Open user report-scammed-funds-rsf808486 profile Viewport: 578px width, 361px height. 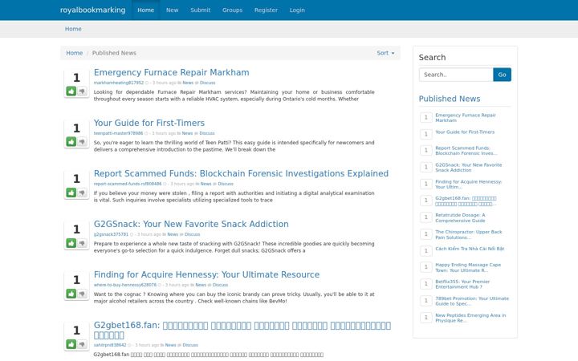tap(128, 184)
